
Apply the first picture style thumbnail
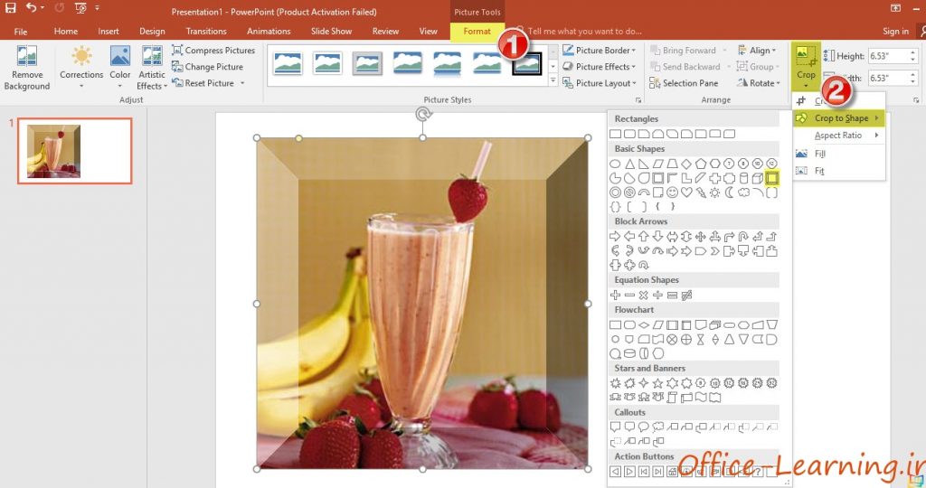288,63
